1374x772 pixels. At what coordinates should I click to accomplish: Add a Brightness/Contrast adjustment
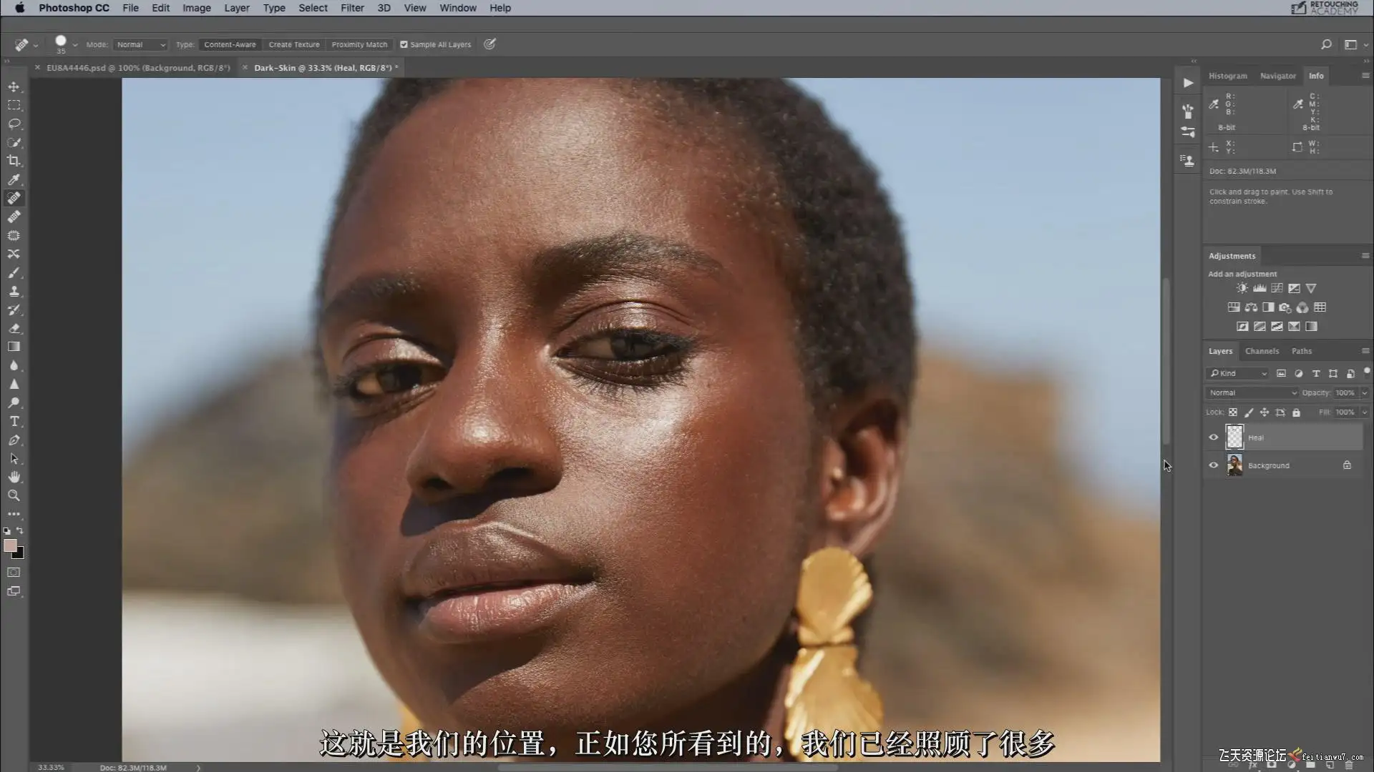point(1242,288)
